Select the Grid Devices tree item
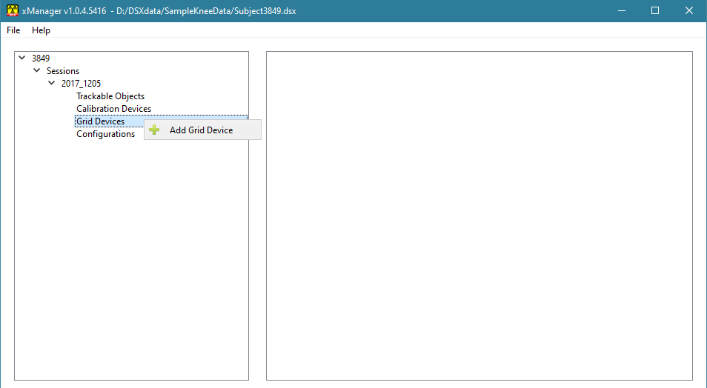The height and width of the screenshot is (388, 707). tap(100, 121)
